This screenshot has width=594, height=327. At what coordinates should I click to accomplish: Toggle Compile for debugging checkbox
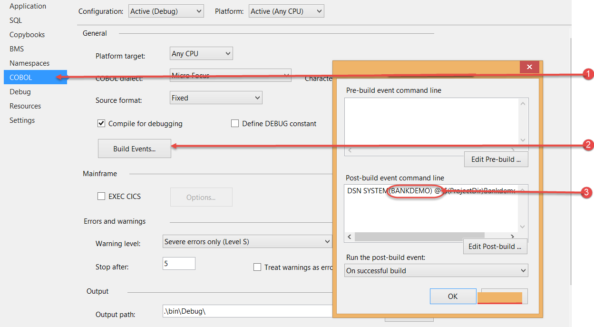(101, 123)
